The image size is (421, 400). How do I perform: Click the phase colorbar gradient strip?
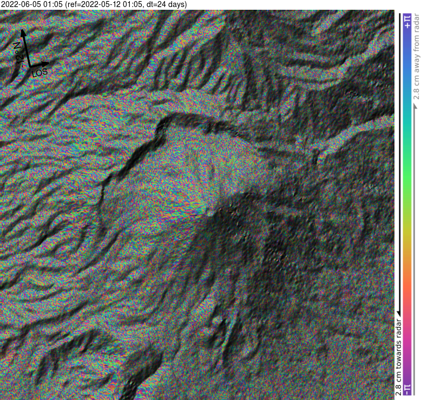coord(407,204)
